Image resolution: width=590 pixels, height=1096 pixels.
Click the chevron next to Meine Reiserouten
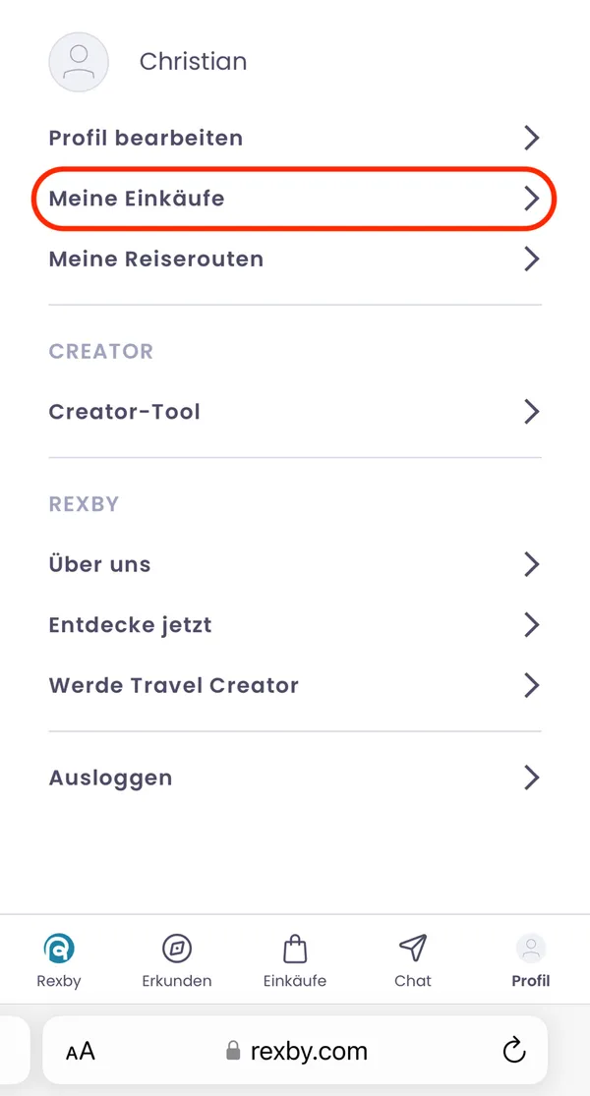(x=532, y=260)
